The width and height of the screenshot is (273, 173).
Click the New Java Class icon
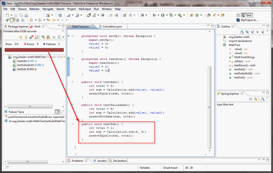197,15
